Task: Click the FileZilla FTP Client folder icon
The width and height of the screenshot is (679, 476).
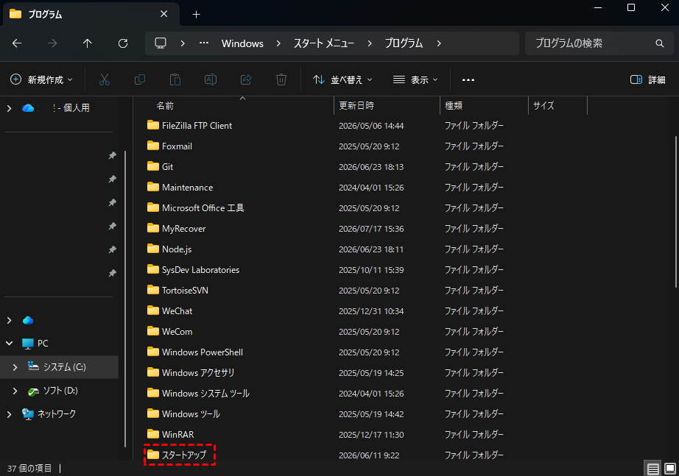Action: click(153, 126)
